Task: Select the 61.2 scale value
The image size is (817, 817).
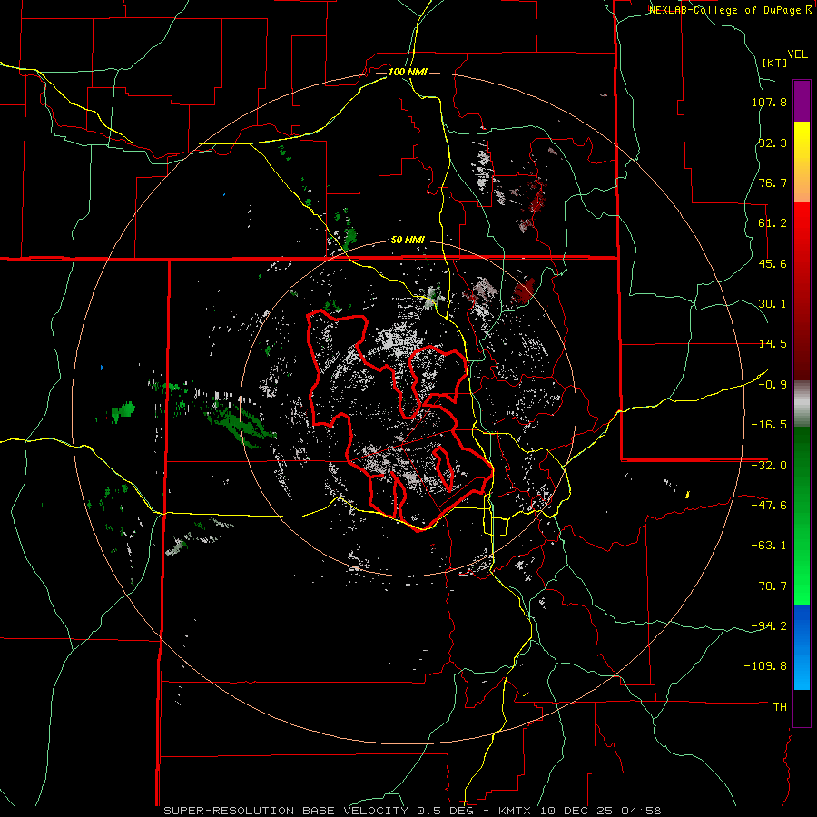Action: point(773,223)
